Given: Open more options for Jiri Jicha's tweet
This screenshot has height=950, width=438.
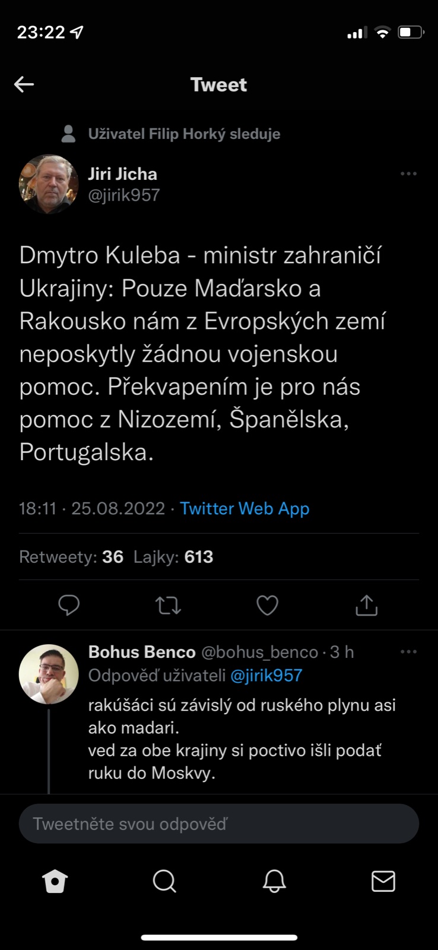Looking at the screenshot, I should click(408, 174).
